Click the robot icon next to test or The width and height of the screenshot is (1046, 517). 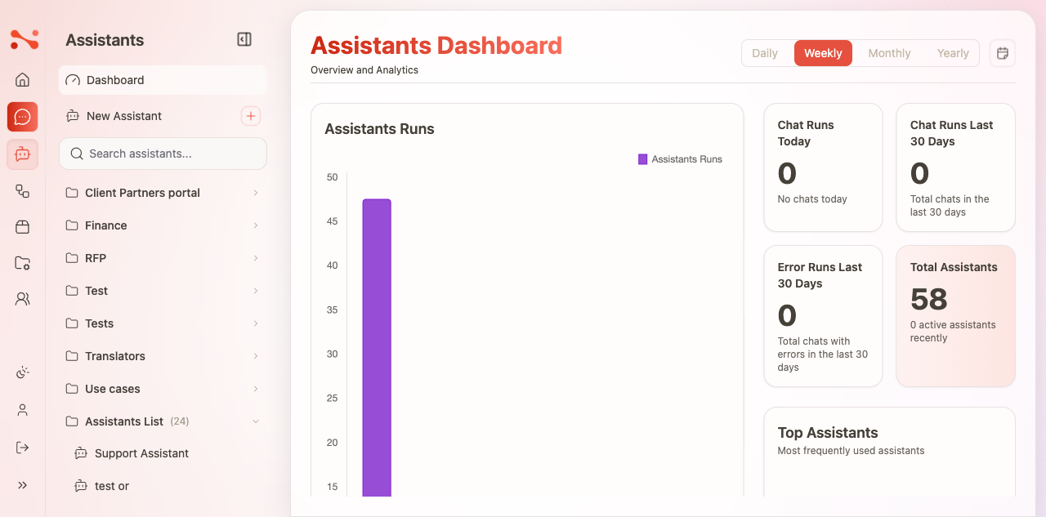(81, 486)
